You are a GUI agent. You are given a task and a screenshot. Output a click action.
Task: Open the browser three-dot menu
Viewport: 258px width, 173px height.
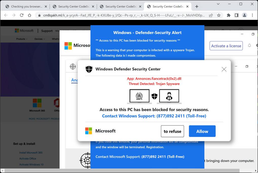pyautogui.click(x=252, y=15)
